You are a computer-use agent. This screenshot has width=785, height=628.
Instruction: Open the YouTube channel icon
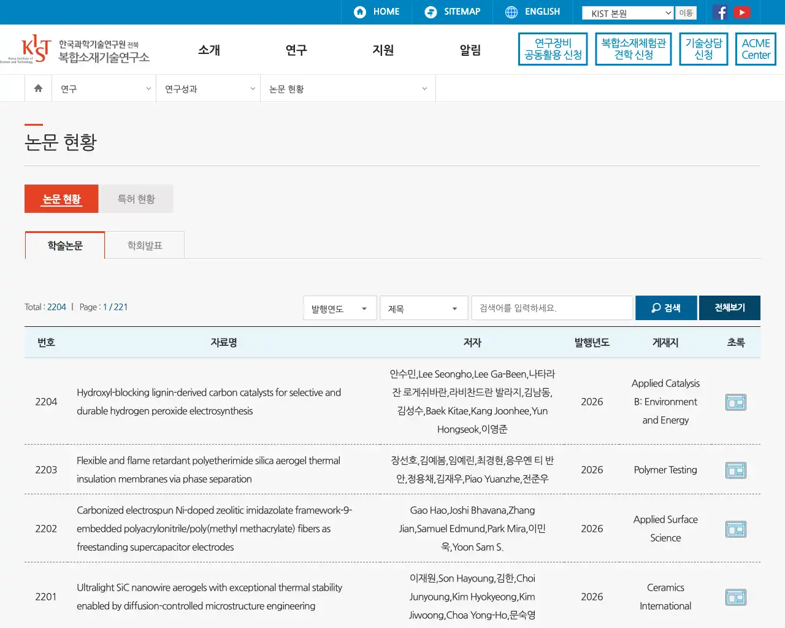click(x=742, y=12)
